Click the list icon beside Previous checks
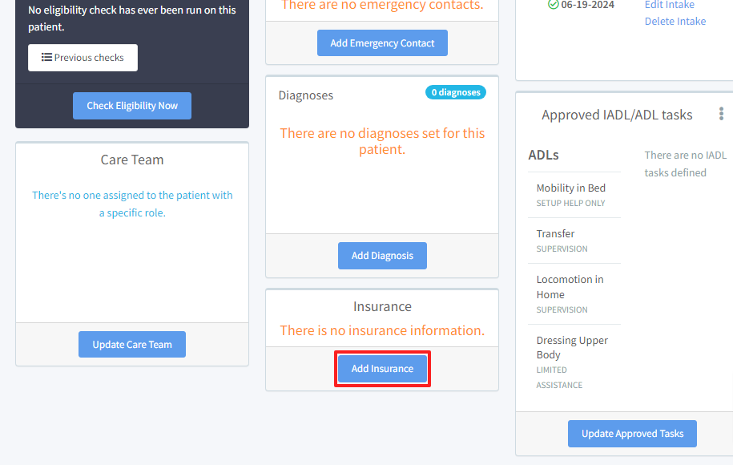Viewport: 733px width, 465px height. point(46,58)
